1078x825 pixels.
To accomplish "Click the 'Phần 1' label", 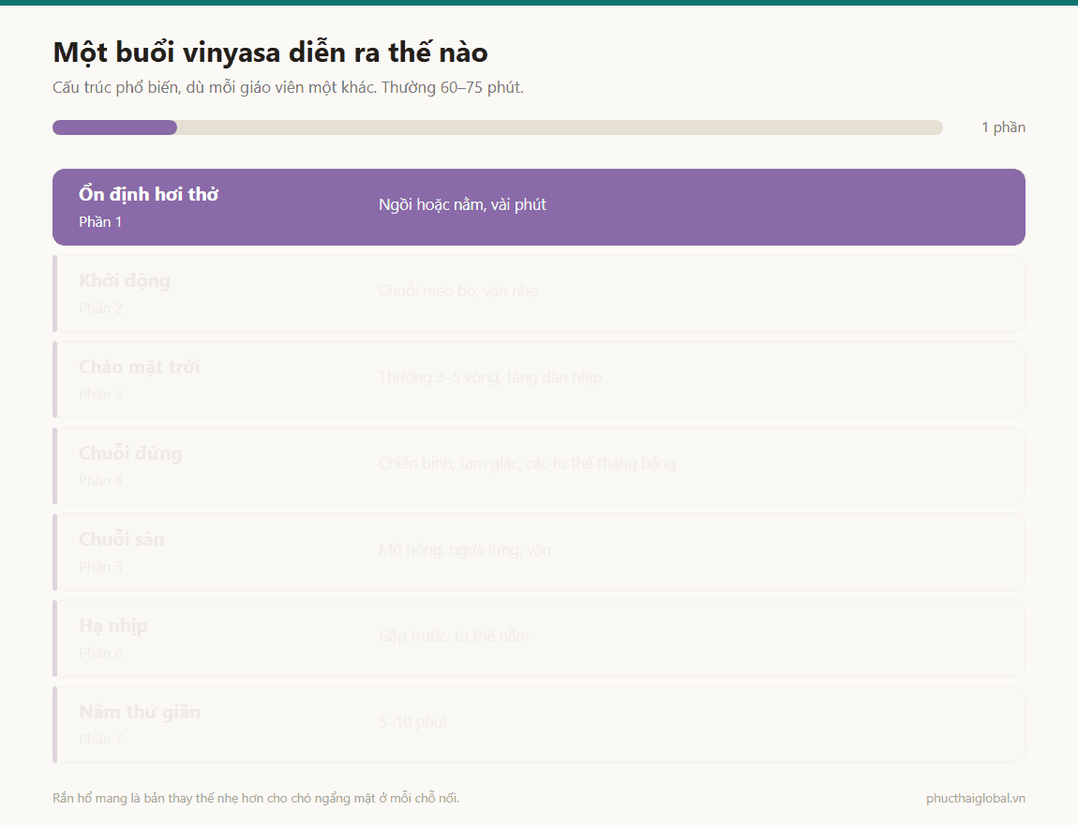I will (x=100, y=222).
